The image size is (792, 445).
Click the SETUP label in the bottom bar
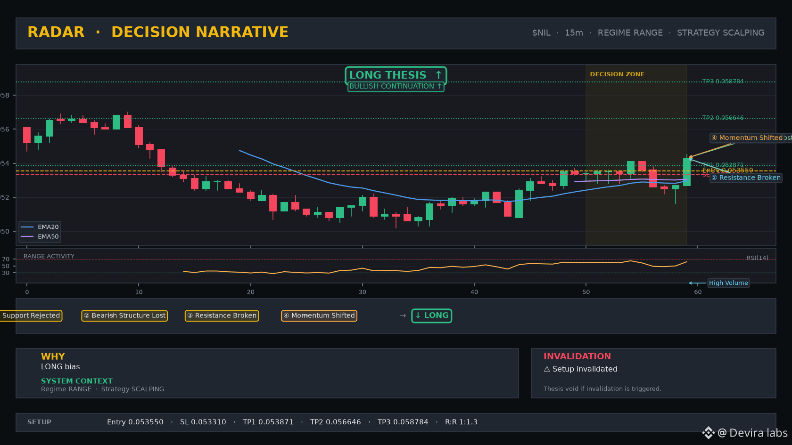(x=39, y=422)
